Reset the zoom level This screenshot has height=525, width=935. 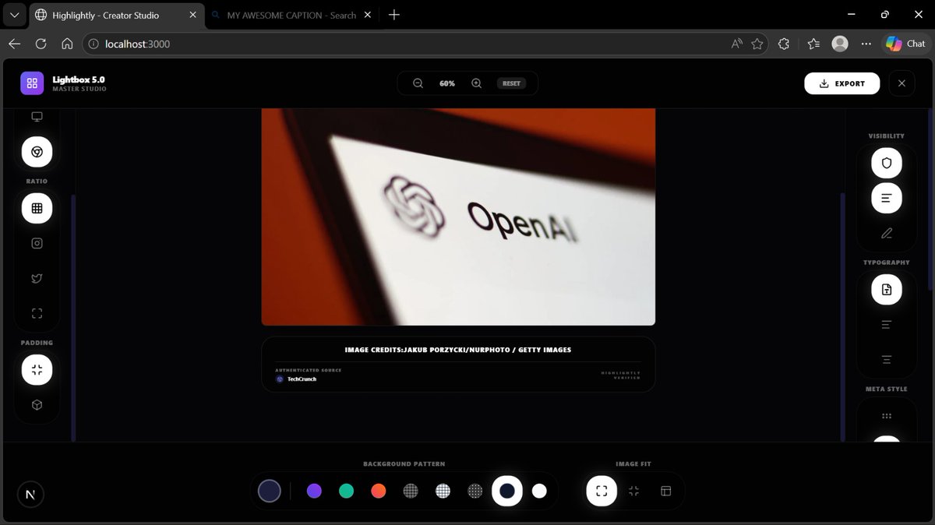point(511,83)
